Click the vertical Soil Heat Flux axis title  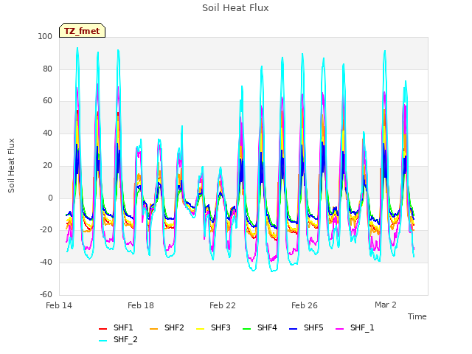tap(11, 165)
